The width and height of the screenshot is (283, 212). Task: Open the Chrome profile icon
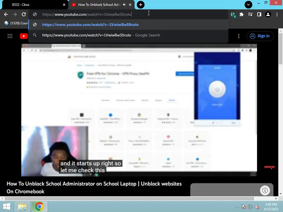tap(268, 14)
